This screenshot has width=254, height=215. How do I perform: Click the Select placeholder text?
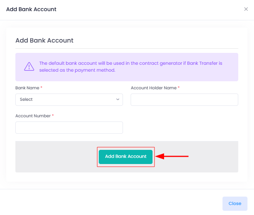[26, 99]
